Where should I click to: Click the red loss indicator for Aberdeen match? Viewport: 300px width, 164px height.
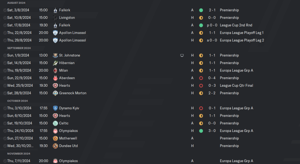point(201,78)
